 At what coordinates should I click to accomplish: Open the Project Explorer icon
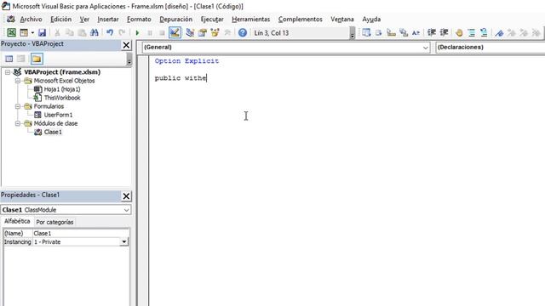[190, 32]
